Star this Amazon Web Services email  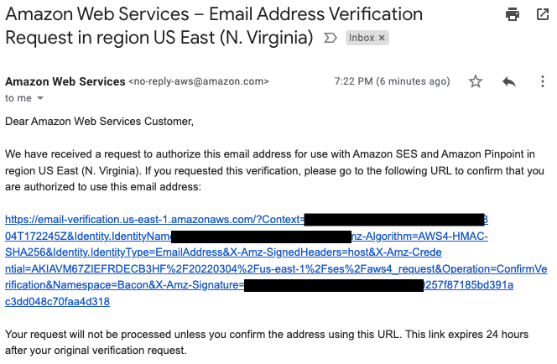point(476,81)
